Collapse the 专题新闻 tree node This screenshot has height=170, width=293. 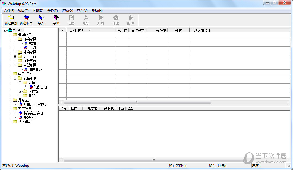coord(15,65)
